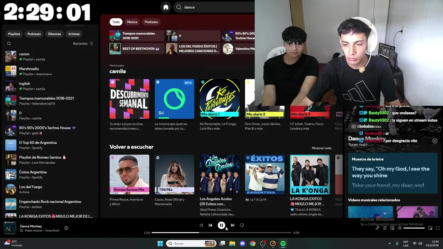Open LA K'ONGA cover
Screen dimensions: 443x249
tap(310, 174)
